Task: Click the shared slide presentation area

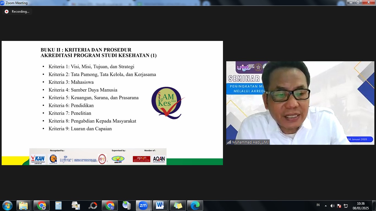Action: click(x=112, y=103)
